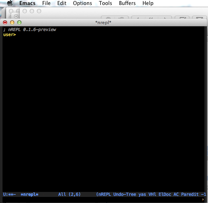
Task: Open the Tools menu
Action: point(106,3)
